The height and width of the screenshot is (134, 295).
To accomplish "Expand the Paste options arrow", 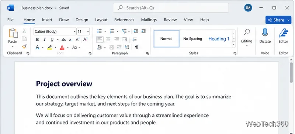I will (x=13, y=46).
